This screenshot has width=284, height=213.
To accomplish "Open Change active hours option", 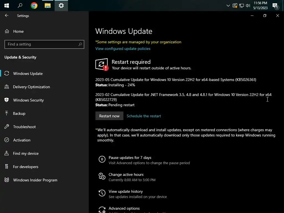I will tap(126, 174).
